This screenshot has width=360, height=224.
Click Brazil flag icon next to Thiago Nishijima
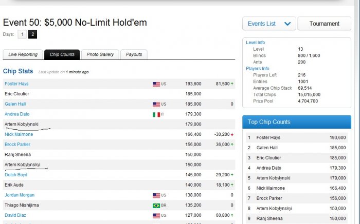coord(156,205)
